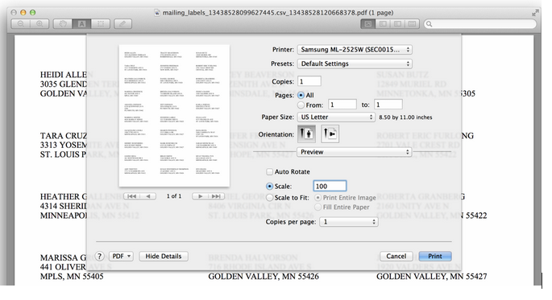Select the hand move tool
552x300 pixels.
[x=63, y=24]
